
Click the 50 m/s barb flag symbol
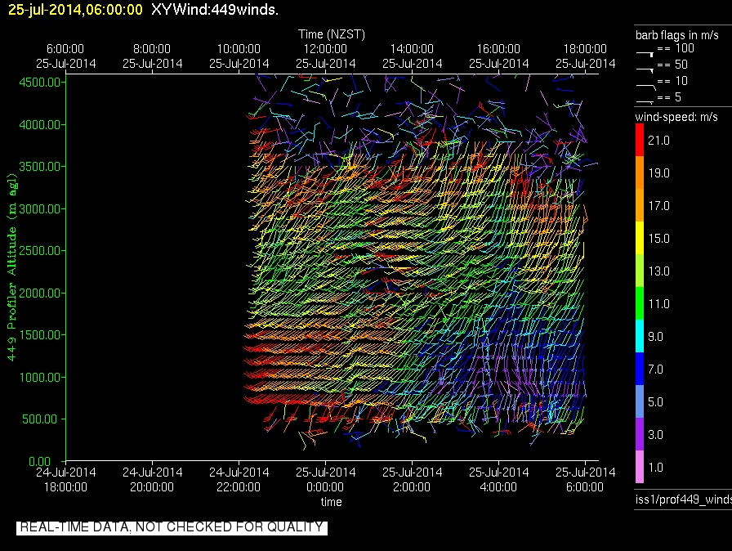645,70
